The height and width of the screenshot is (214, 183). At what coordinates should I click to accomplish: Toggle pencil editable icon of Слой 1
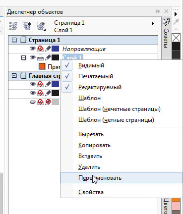coord(48,57)
